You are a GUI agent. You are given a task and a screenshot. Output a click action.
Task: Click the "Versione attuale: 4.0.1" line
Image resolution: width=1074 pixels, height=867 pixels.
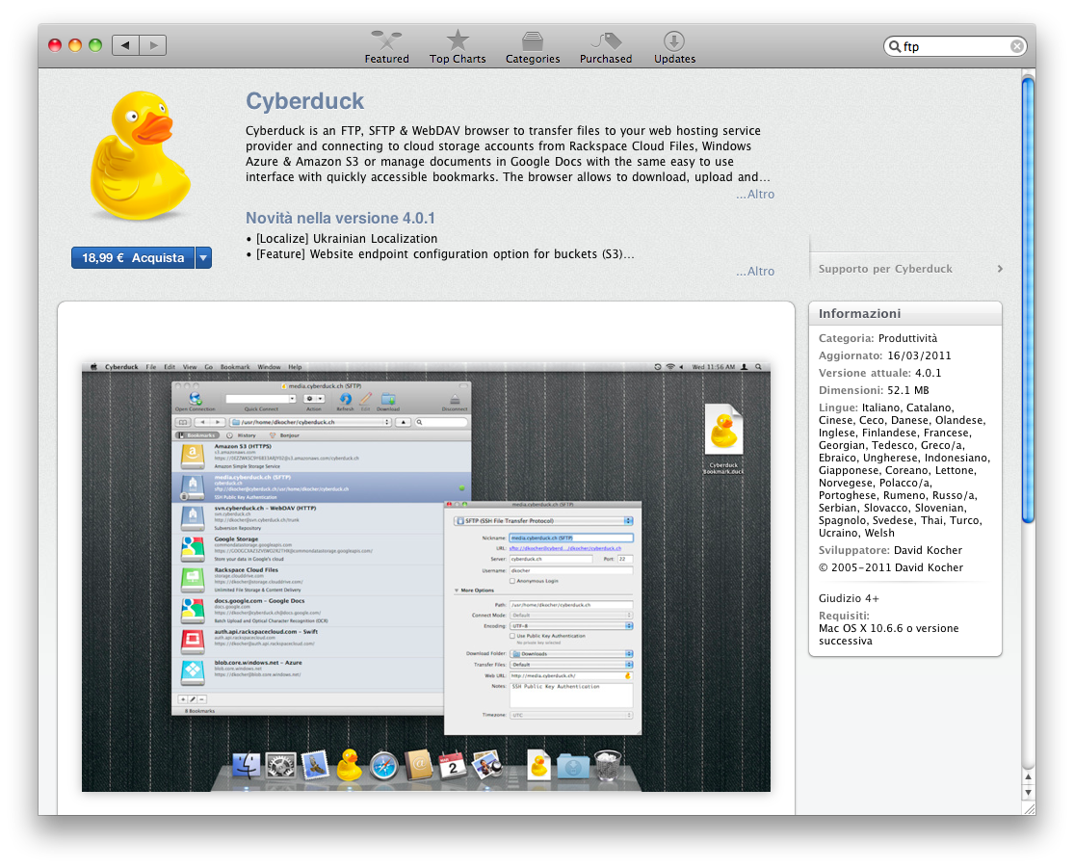click(x=879, y=373)
